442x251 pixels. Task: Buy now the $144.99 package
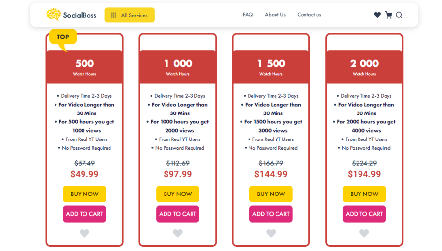[271, 194]
